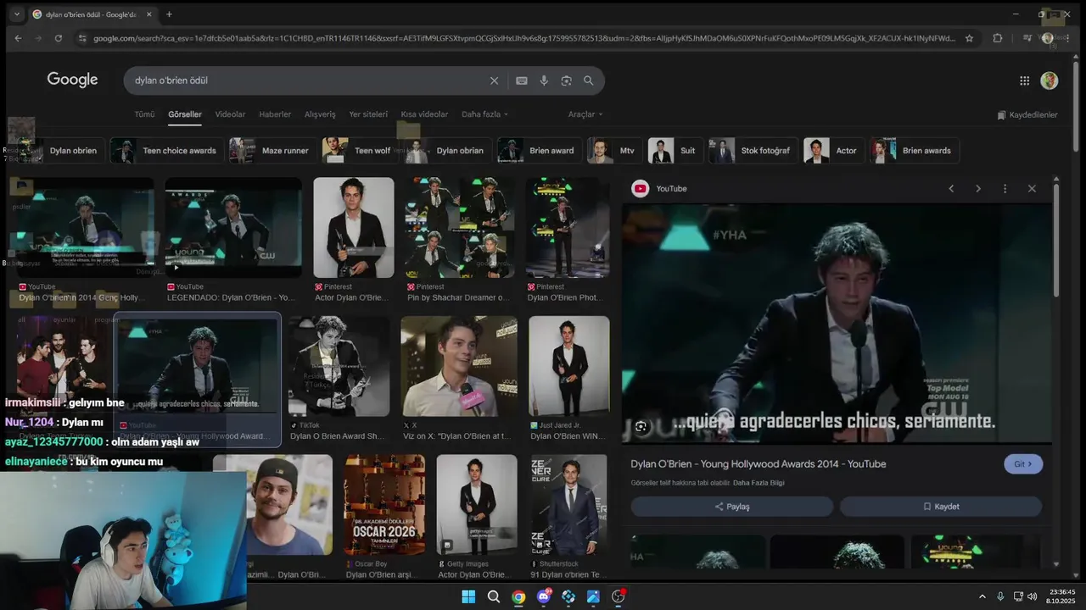Reload the current page
Image resolution: width=1086 pixels, height=610 pixels.
[58, 38]
